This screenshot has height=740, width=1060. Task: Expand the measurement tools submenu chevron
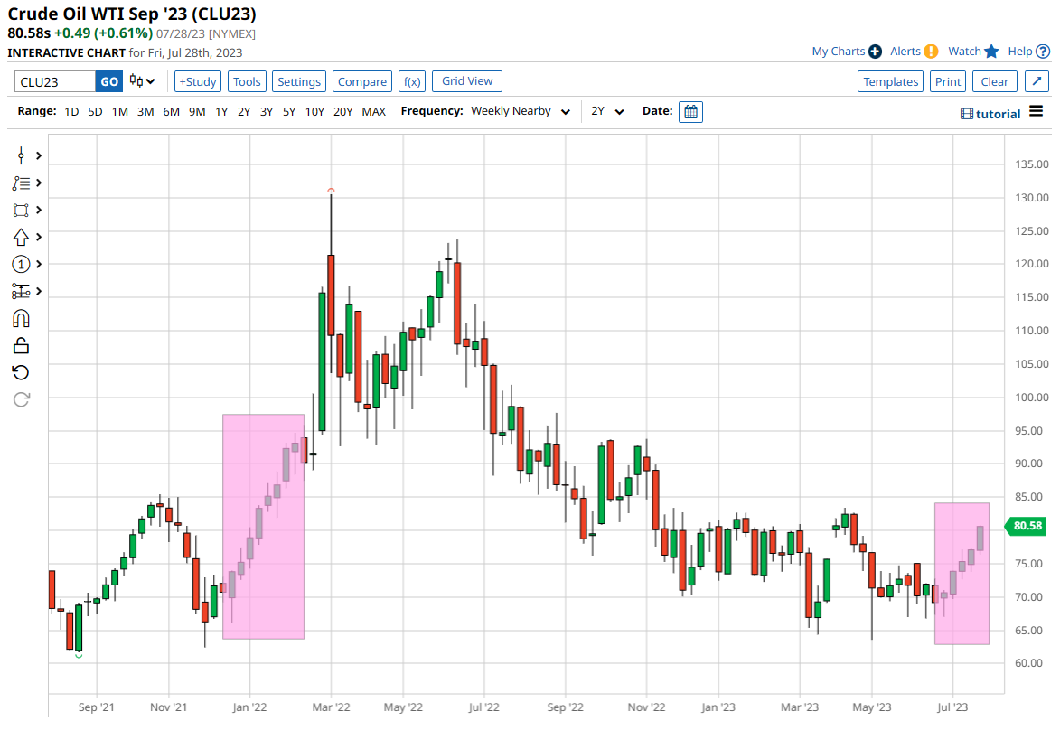click(x=39, y=291)
